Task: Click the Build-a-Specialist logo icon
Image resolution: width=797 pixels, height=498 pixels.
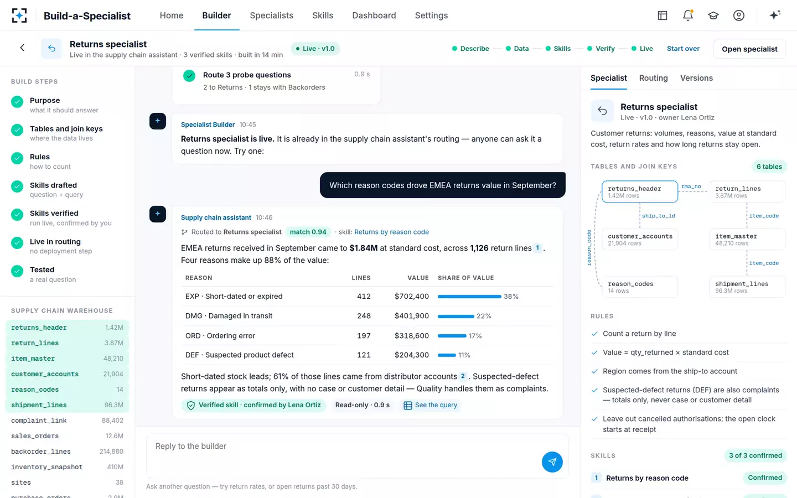Action: [x=19, y=15]
